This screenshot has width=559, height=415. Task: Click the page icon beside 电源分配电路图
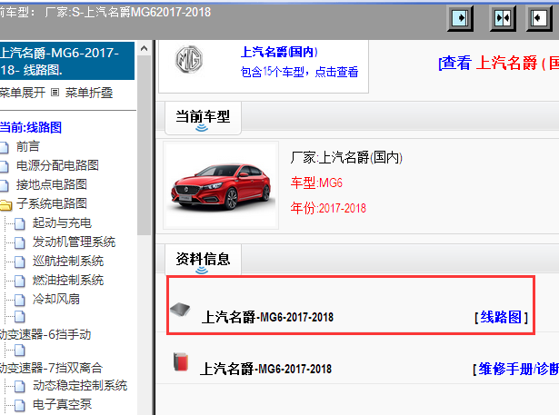(x=4, y=166)
